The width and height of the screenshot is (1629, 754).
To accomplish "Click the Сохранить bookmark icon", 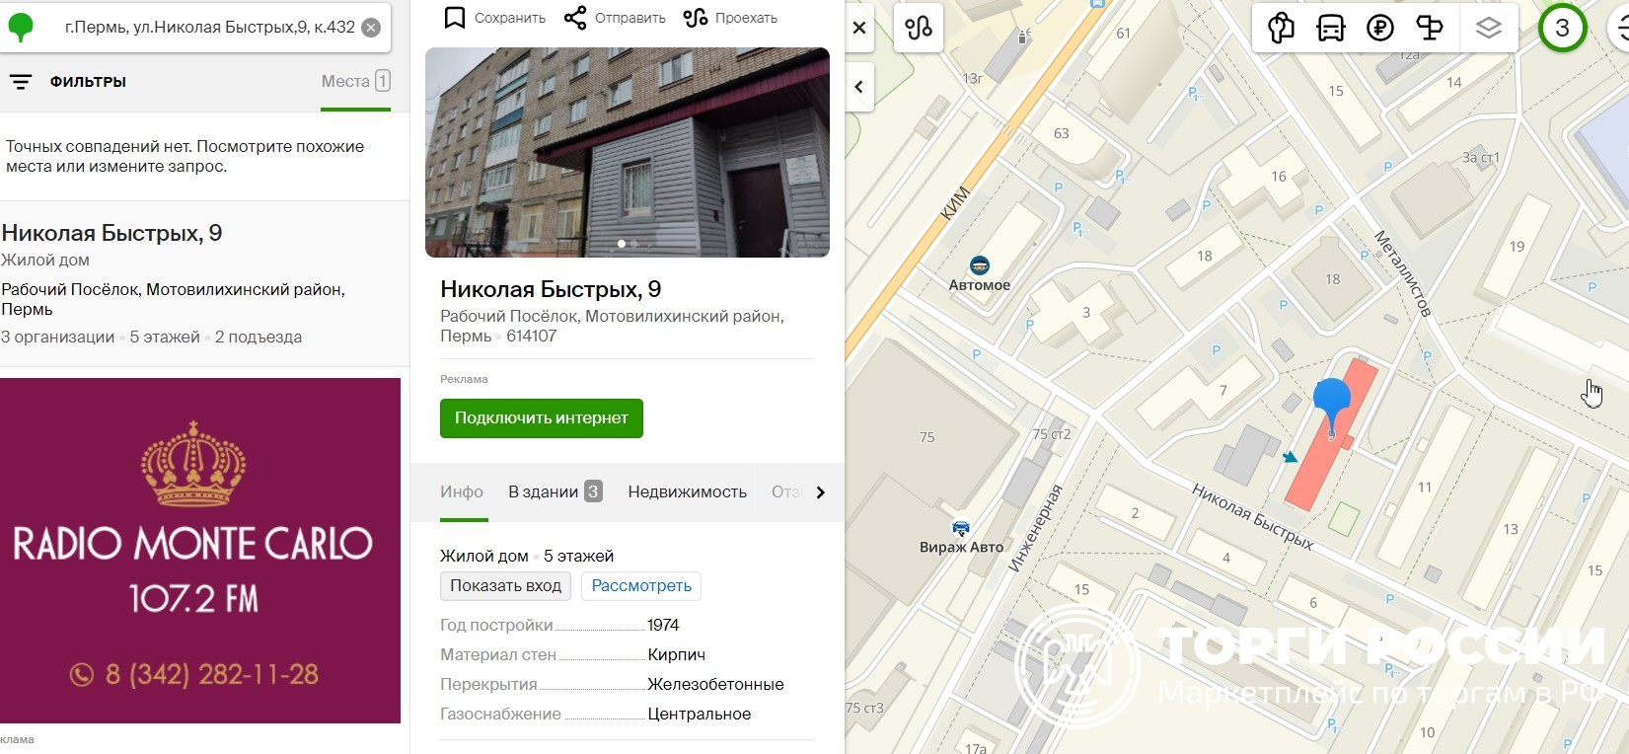I will pyautogui.click(x=455, y=18).
